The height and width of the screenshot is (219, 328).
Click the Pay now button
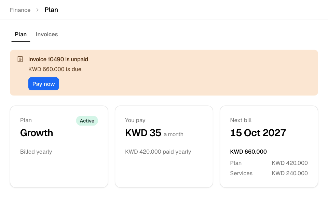43,84
